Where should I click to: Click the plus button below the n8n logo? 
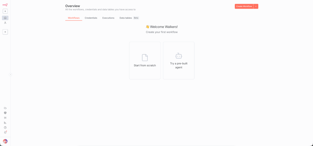tap(5, 11)
